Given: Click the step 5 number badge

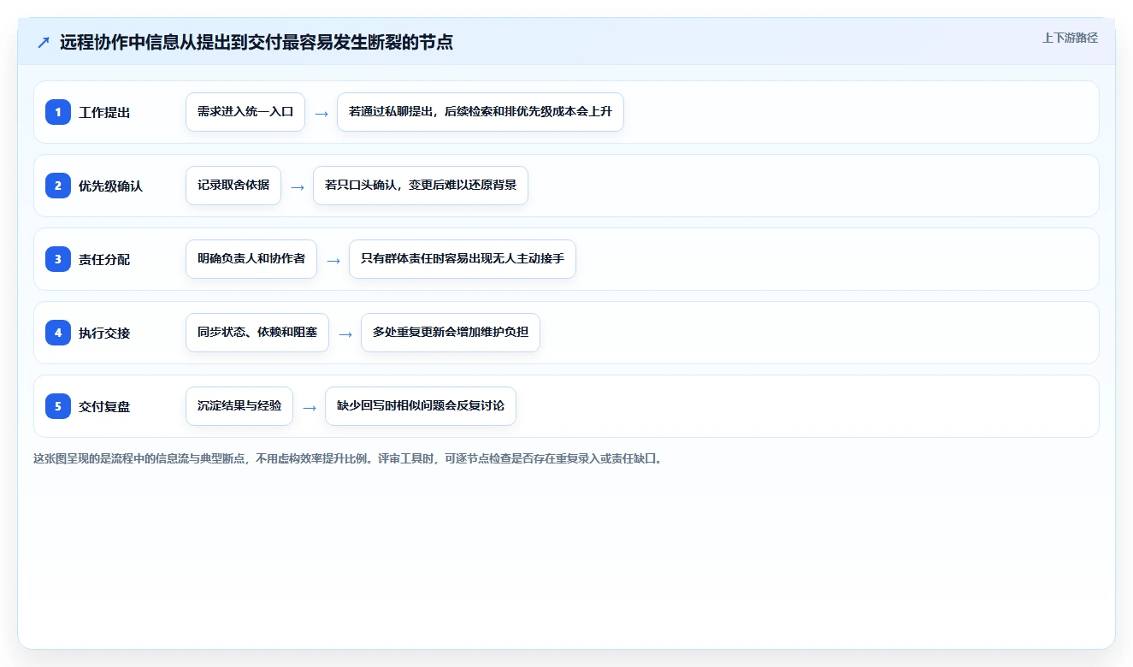Looking at the screenshot, I should (x=58, y=406).
